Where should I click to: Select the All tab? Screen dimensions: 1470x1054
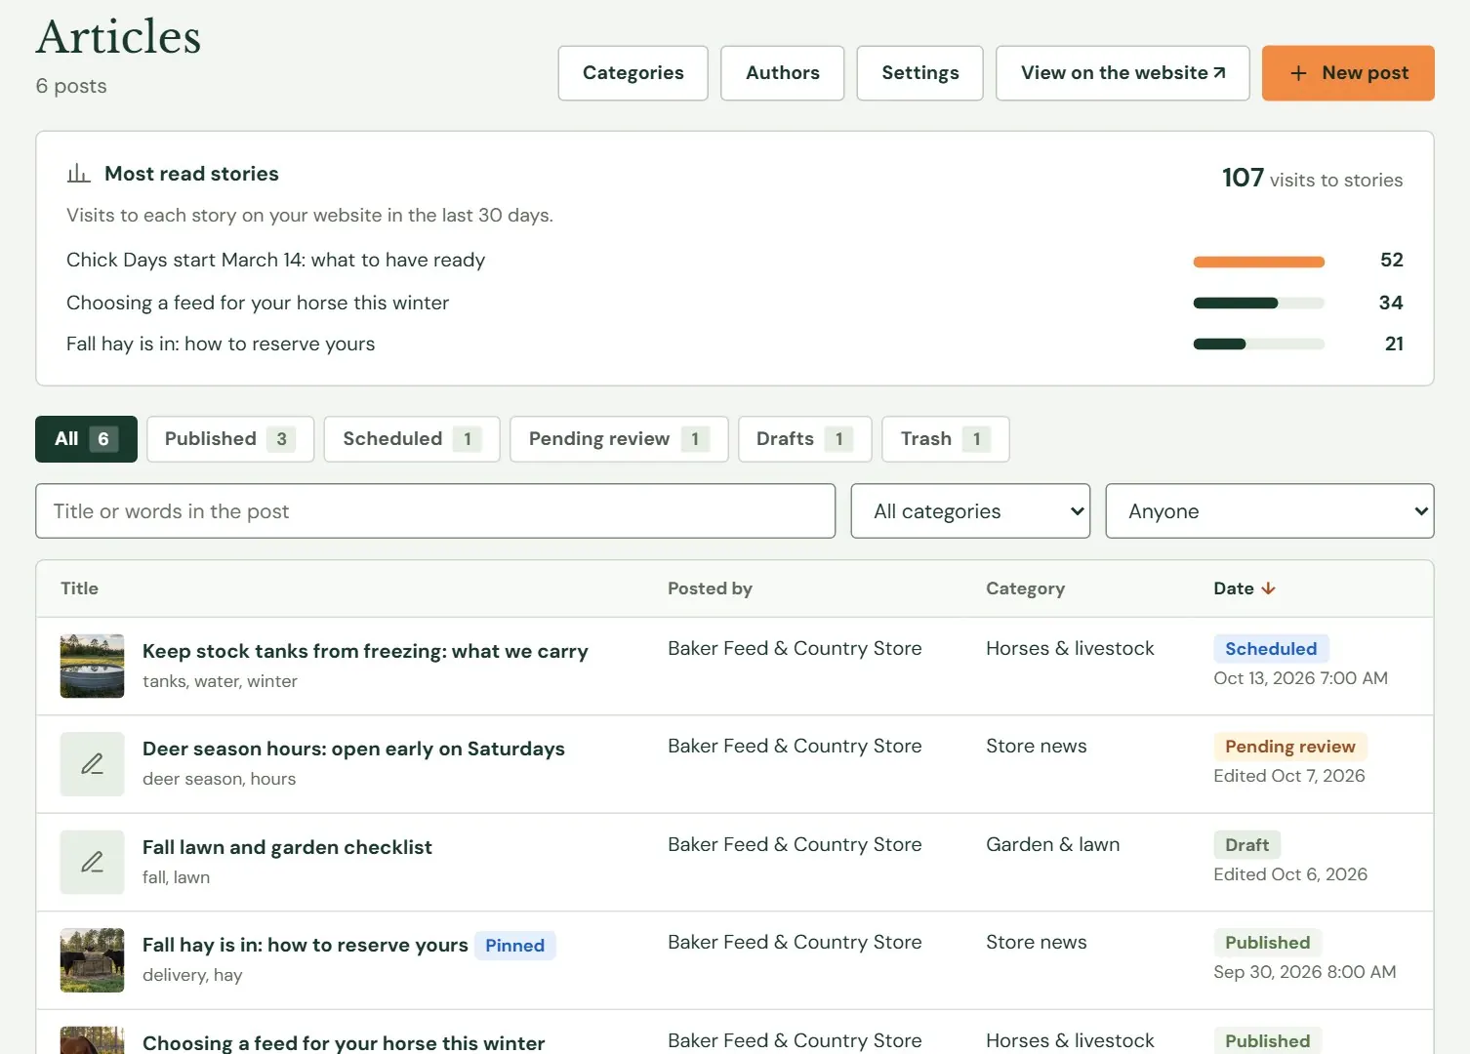(x=86, y=439)
